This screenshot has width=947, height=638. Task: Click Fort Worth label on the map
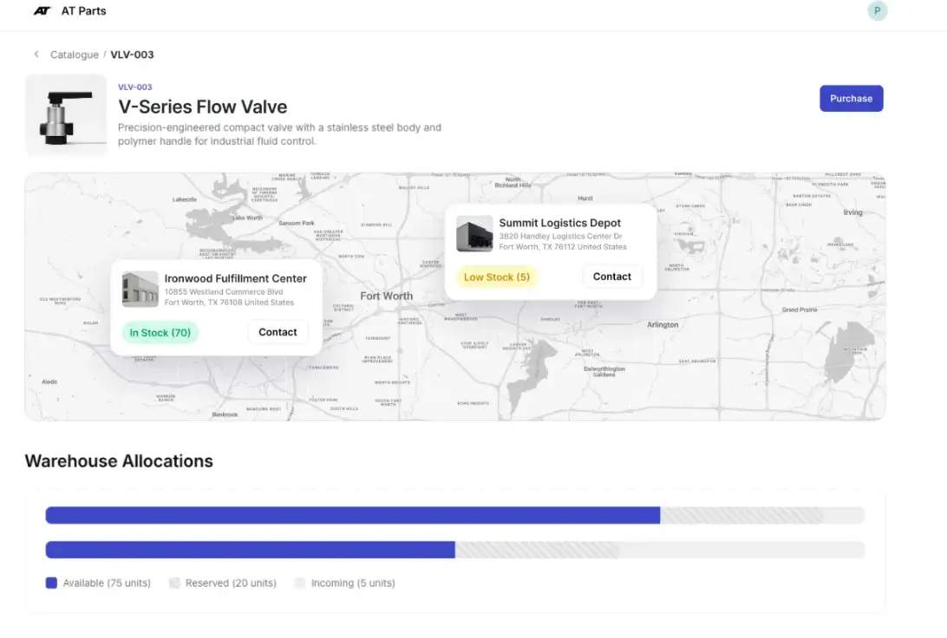point(387,296)
